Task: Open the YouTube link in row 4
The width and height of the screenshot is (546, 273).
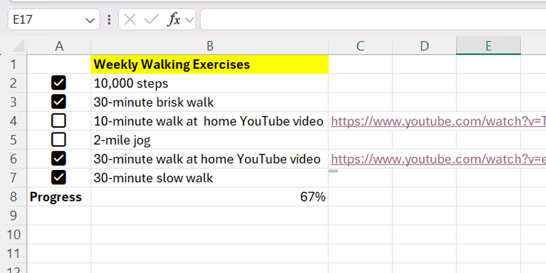Action: click(x=437, y=121)
